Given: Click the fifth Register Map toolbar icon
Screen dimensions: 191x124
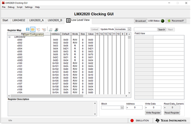Looking at the screenshot, I should pos(50,30).
